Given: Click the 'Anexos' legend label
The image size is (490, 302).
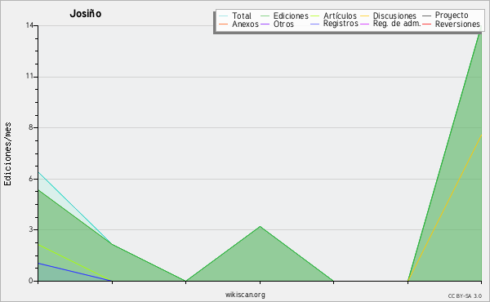Looking at the screenshot, I should point(245,24).
